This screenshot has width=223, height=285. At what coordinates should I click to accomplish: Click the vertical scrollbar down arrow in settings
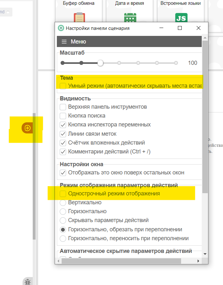point(205,254)
